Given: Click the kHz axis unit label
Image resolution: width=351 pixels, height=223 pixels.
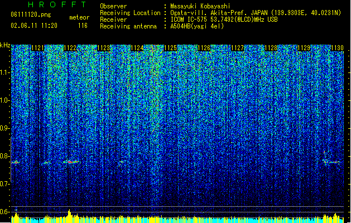Looking at the screenshot, I should 5,45.
